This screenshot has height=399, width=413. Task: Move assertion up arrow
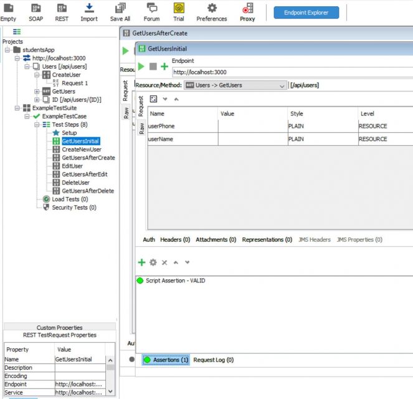[x=176, y=262]
